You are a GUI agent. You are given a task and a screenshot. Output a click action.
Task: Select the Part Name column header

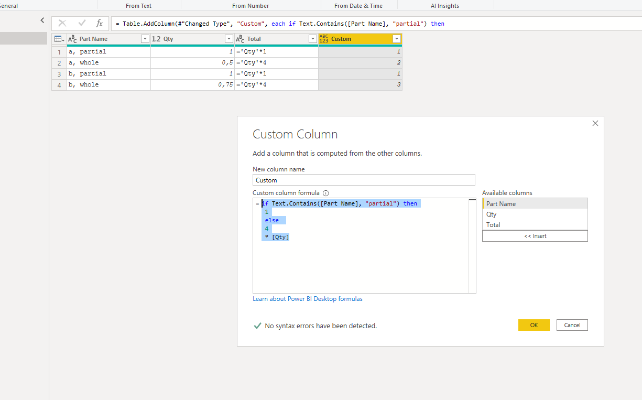pos(108,39)
